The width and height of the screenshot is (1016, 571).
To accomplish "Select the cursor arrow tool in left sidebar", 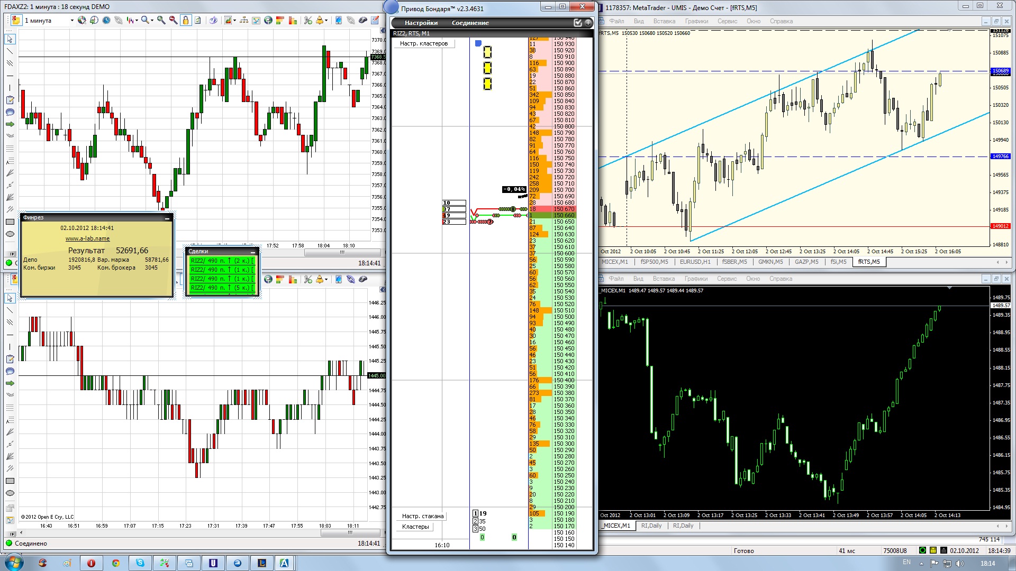I will pyautogui.click(x=10, y=39).
